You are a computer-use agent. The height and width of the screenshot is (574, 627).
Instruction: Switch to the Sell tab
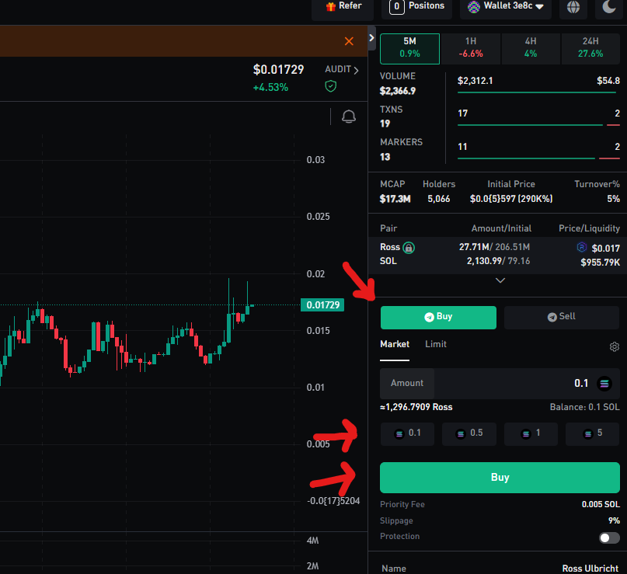562,317
